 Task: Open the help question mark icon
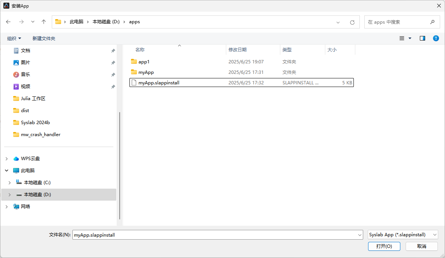tap(436, 38)
